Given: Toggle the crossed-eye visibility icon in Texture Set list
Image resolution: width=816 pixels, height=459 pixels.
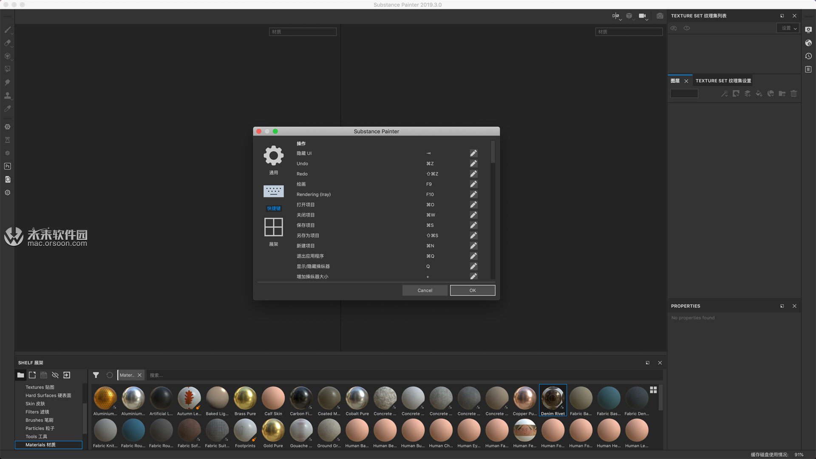Looking at the screenshot, I should pyautogui.click(x=674, y=28).
